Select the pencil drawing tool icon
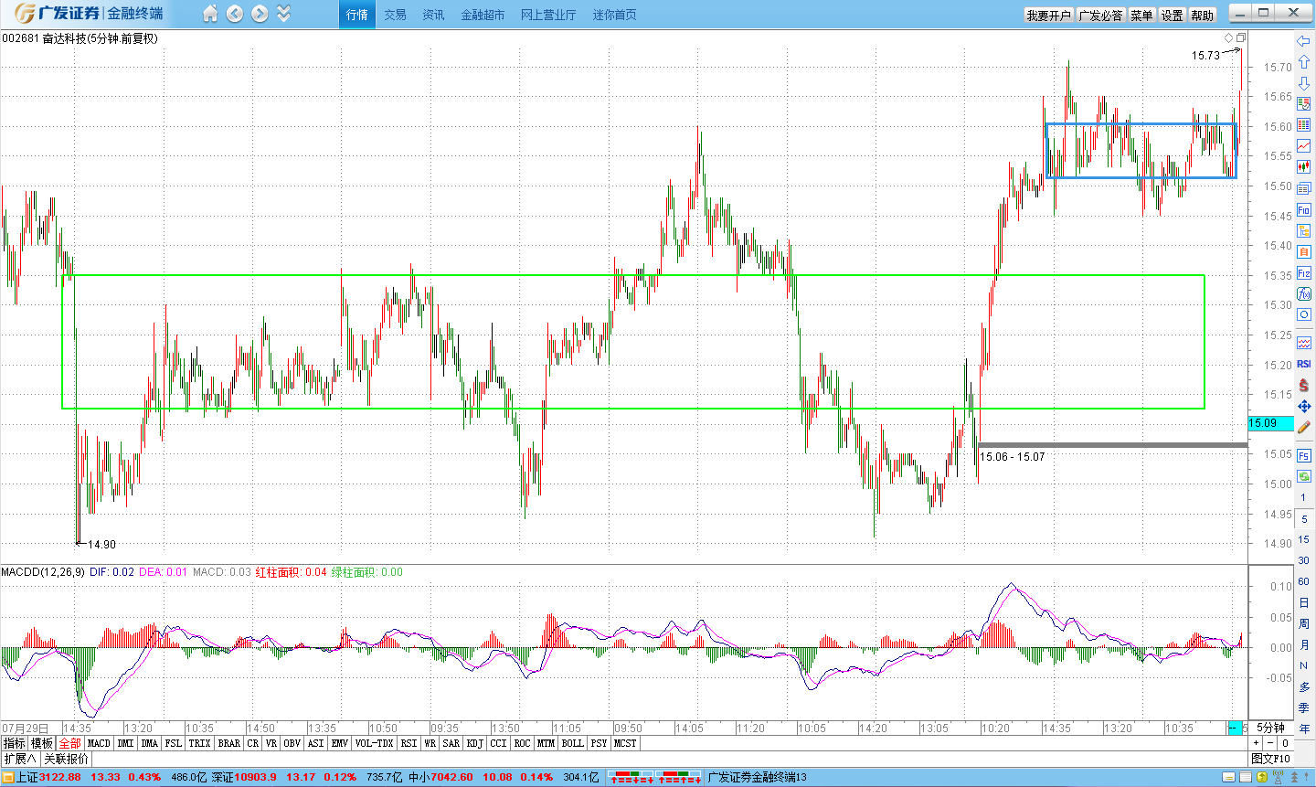 (1304, 427)
